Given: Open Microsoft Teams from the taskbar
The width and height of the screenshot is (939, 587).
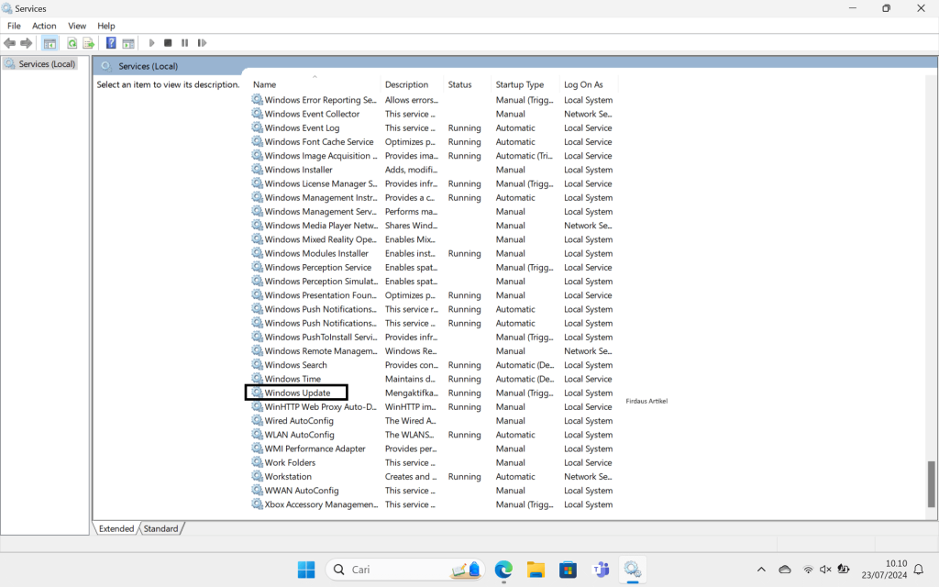Looking at the screenshot, I should point(600,570).
